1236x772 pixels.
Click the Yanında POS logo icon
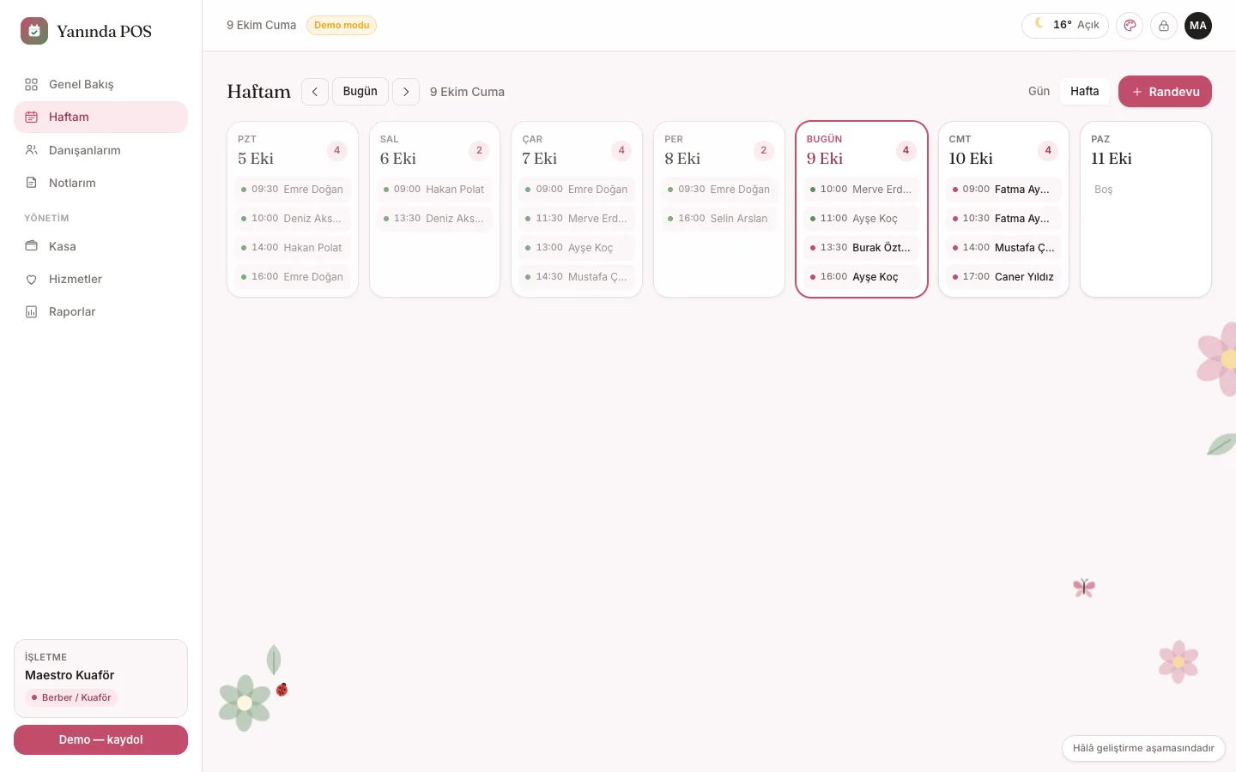(34, 31)
